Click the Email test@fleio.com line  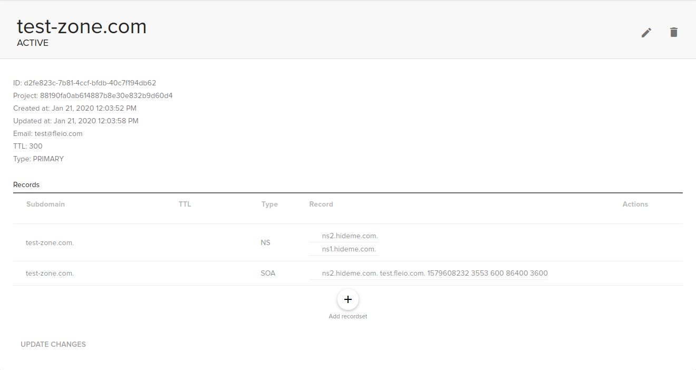point(48,133)
